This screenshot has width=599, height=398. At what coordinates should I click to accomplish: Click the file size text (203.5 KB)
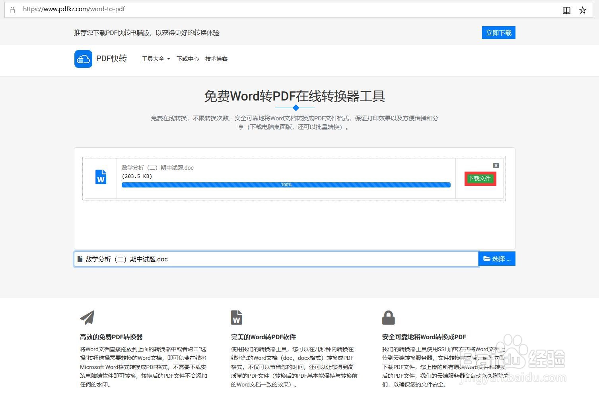(137, 176)
